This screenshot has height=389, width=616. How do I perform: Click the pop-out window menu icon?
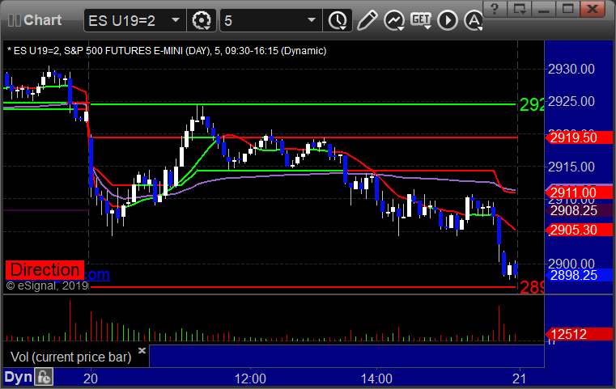click(x=519, y=8)
